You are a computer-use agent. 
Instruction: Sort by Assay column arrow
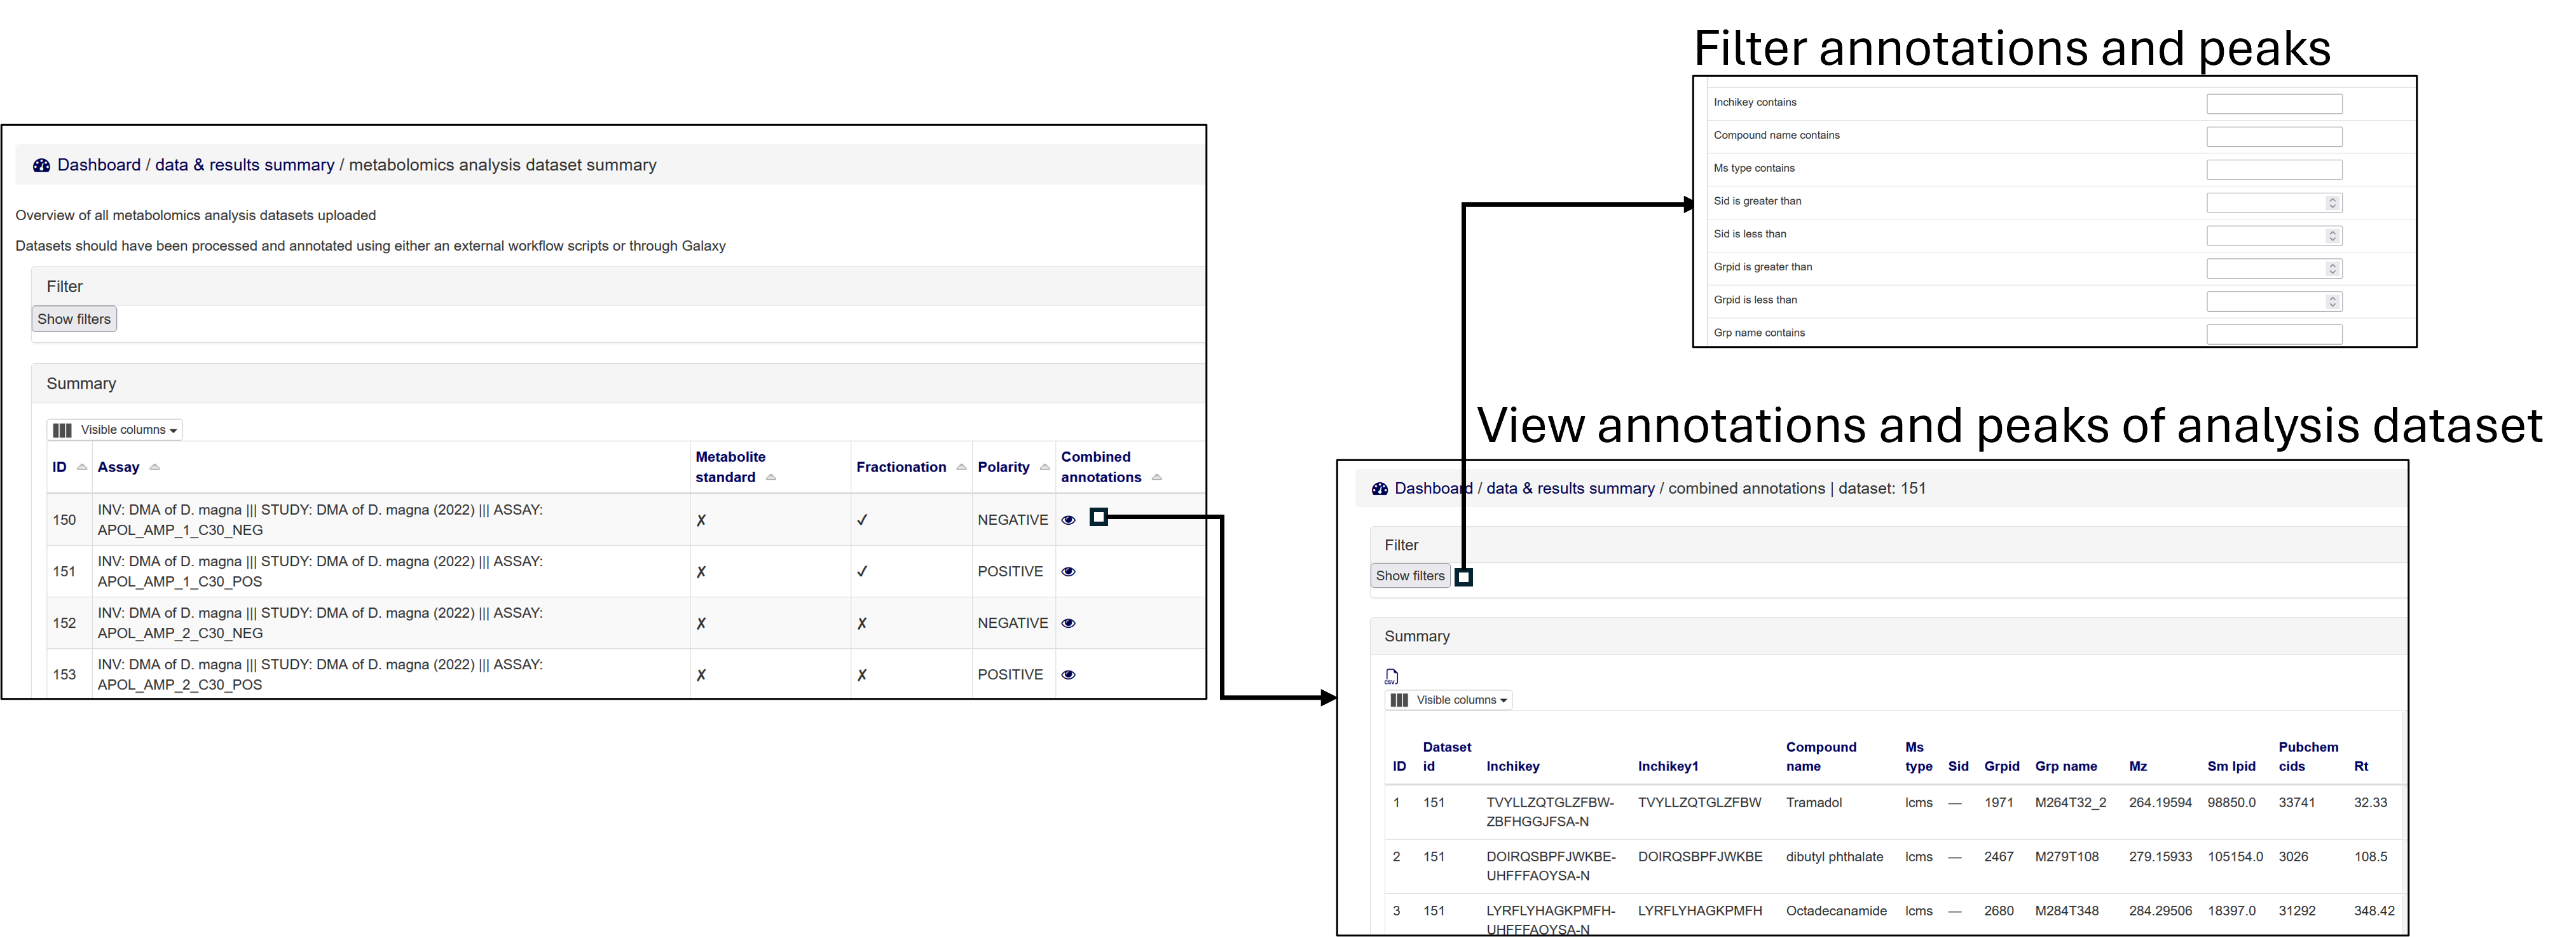155,468
